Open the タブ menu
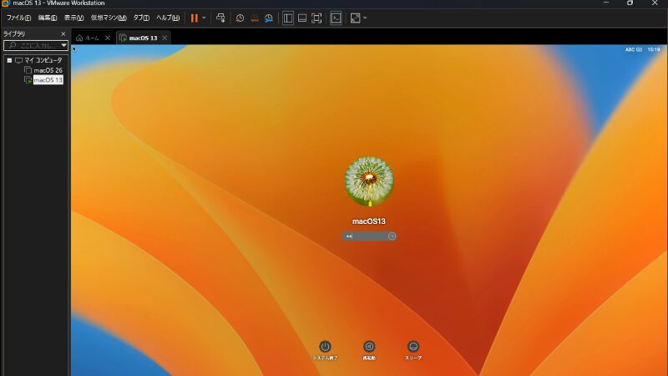668x376 pixels. pyautogui.click(x=141, y=18)
